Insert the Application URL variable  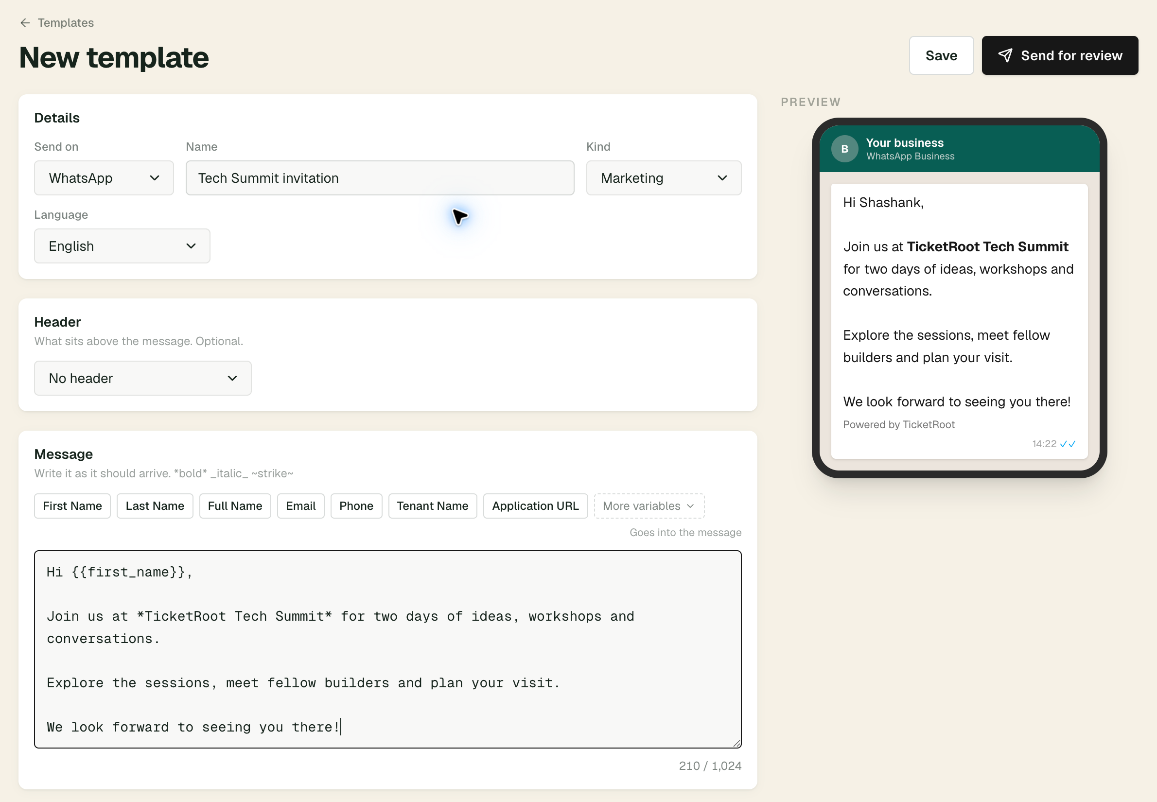coord(535,506)
